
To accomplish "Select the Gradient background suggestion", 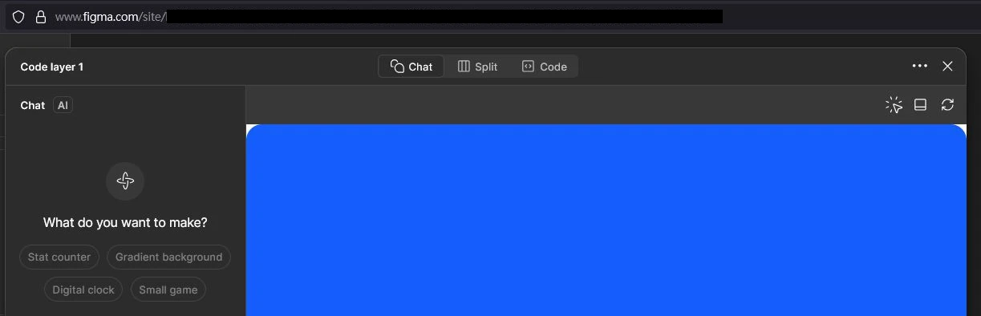I will (168, 257).
